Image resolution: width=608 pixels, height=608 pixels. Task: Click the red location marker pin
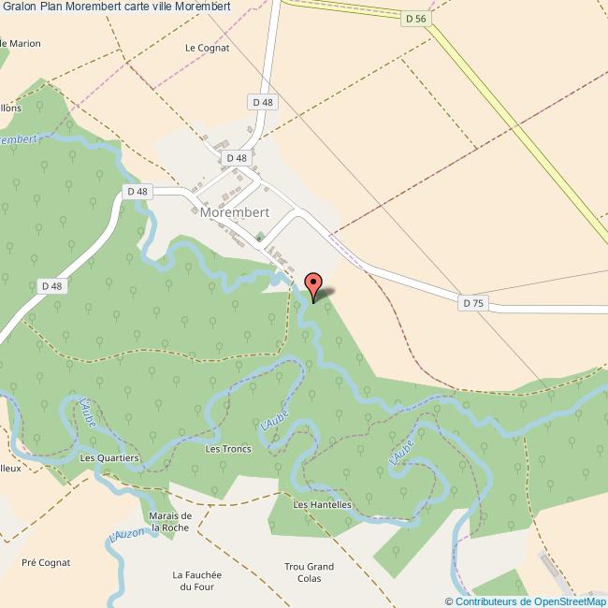coord(313,287)
